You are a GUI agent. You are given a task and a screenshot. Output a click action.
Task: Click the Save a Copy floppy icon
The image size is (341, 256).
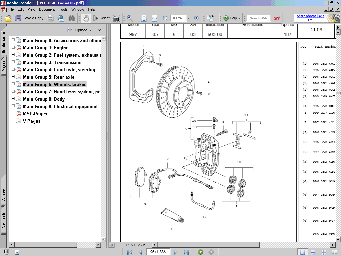(18, 18)
